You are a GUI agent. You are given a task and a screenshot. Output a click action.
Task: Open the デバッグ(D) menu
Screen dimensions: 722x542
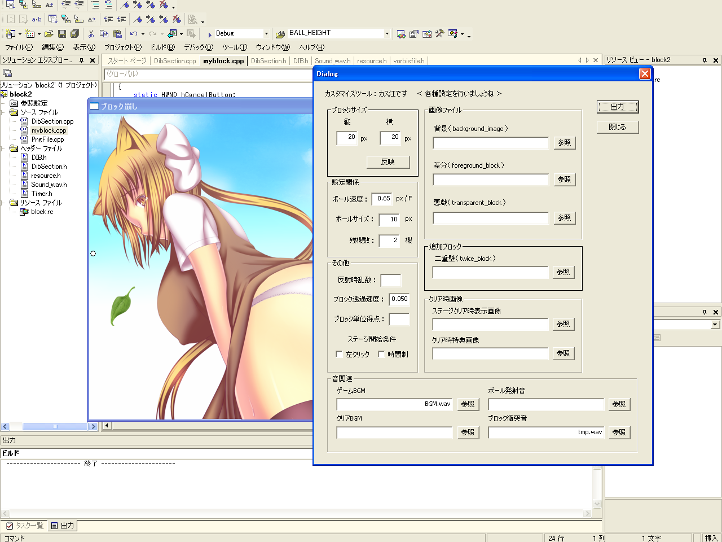coord(199,47)
